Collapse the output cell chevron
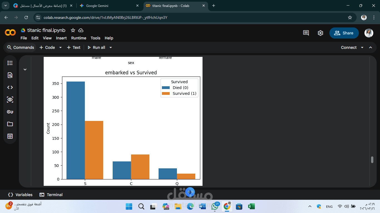380x213 pixels. [x=25, y=69]
